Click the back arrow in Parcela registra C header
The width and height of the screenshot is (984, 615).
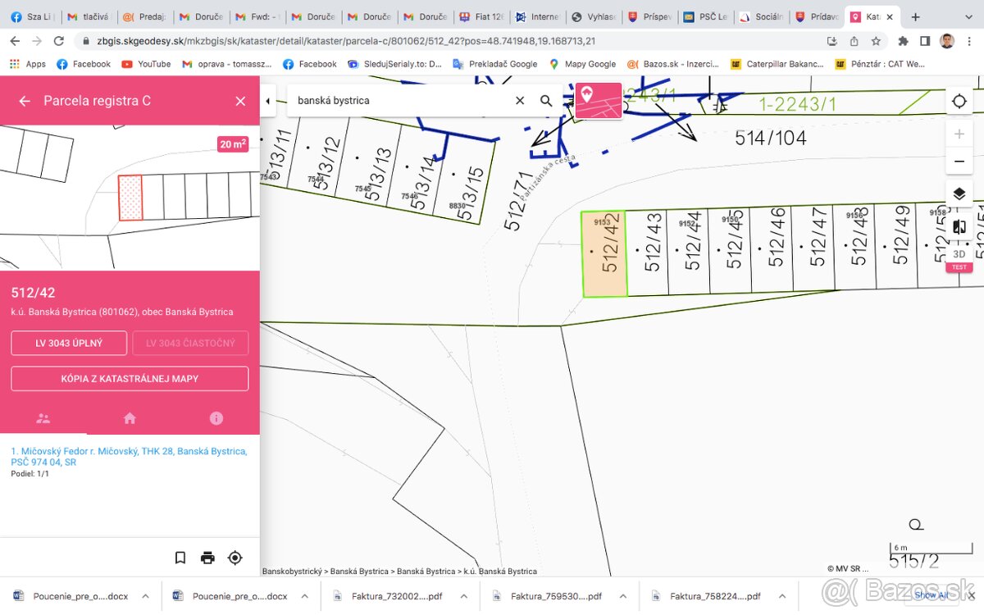25,101
